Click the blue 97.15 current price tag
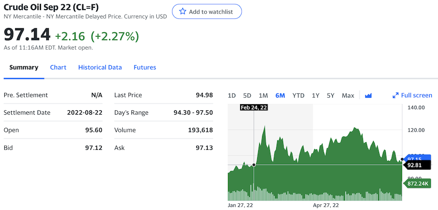The height and width of the screenshot is (210, 438). (x=418, y=159)
